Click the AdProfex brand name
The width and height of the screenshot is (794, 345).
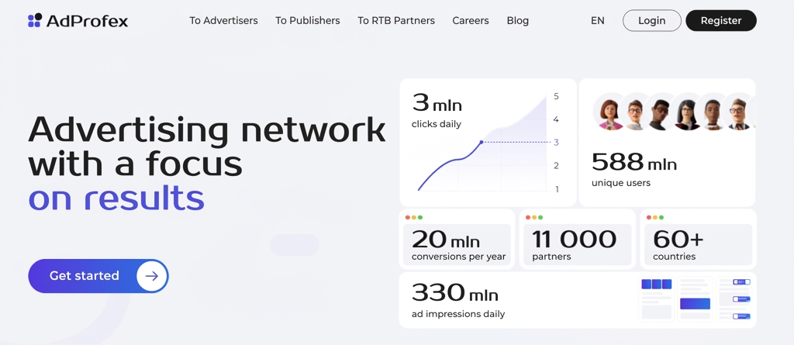point(87,21)
